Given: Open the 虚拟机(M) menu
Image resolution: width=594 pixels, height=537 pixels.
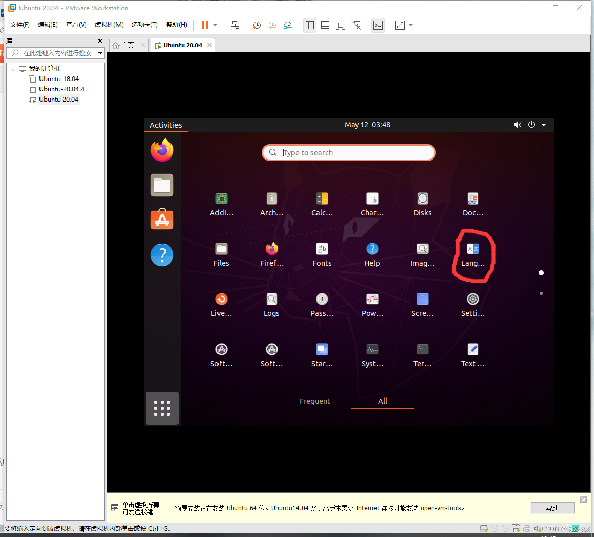Looking at the screenshot, I should 109,25.
